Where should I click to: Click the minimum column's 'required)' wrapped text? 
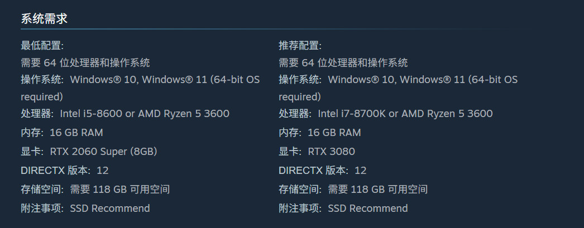[41, 96]
